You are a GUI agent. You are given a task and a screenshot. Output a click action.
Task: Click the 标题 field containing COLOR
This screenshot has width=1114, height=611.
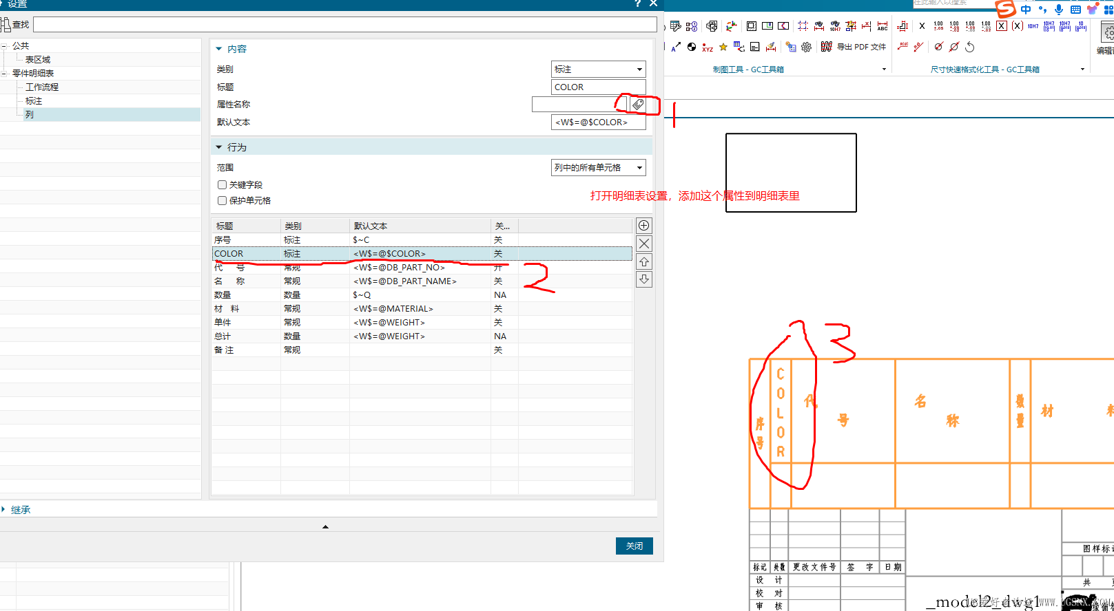[x=598, y=87]
